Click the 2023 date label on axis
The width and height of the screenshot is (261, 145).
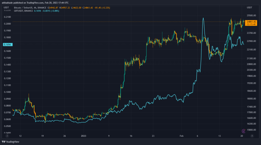84,136
